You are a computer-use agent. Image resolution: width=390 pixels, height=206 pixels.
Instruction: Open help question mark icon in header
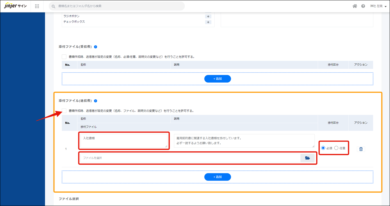coord(363,6)
